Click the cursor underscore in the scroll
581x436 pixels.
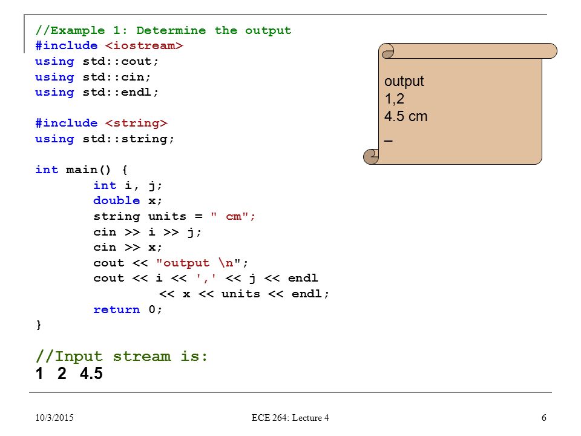[x=389, y=141]
